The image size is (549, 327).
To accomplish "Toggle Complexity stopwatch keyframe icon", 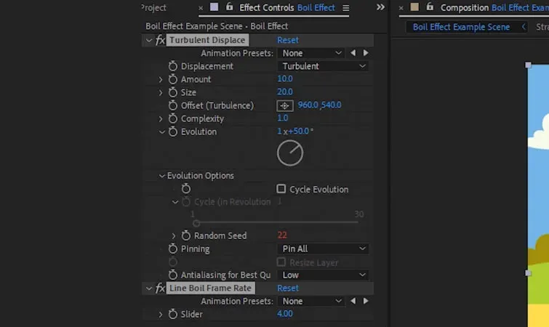I will (172, 118).
